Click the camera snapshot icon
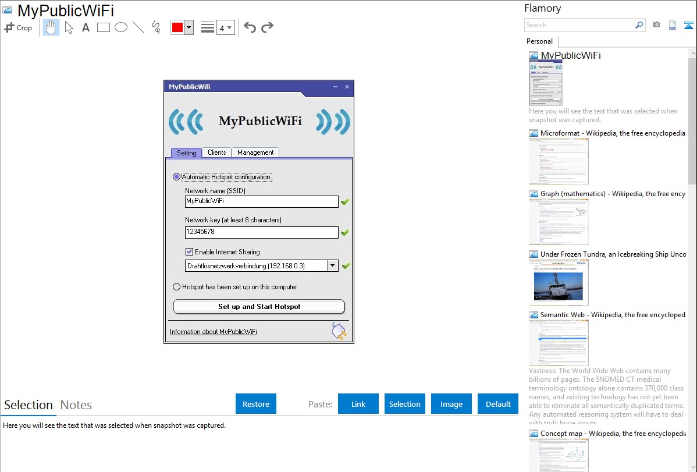 [x=656, y=25]
